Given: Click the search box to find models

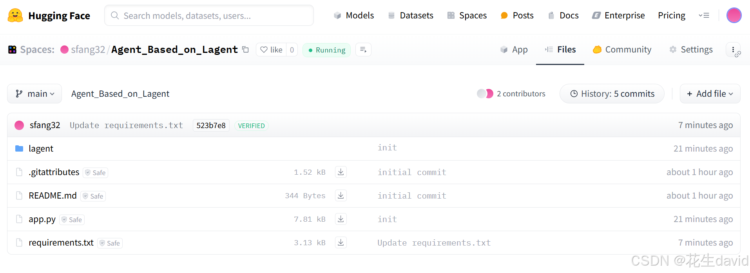Looking at the screenshot, I should tap(209, 16).
